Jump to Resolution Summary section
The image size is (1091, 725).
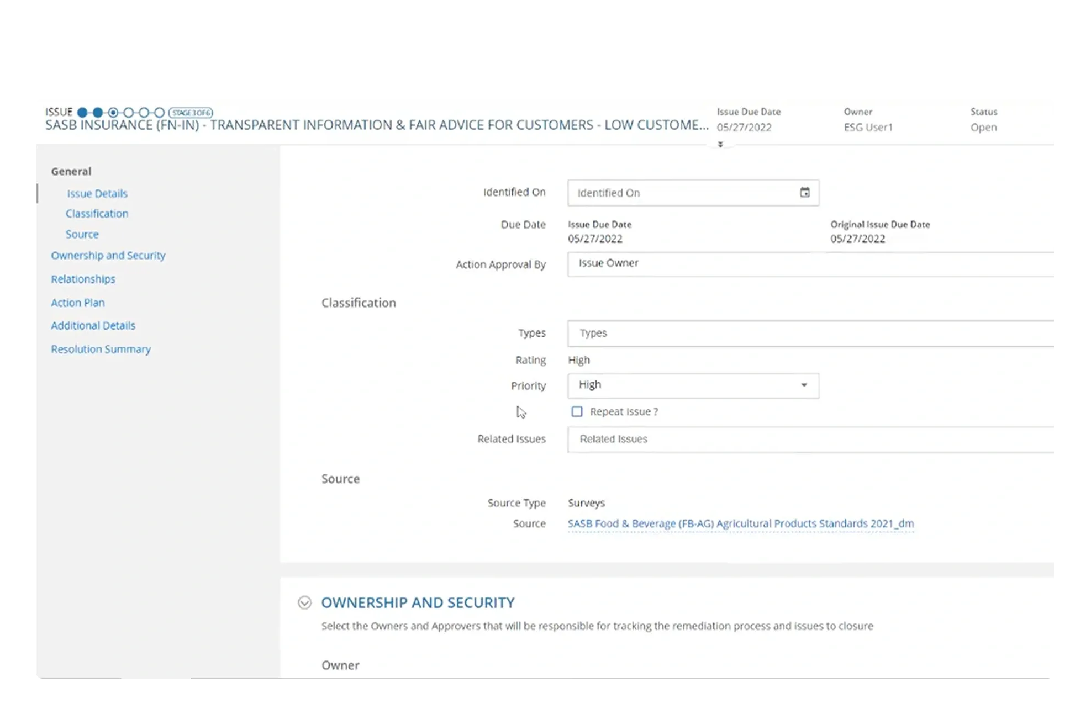101,349
